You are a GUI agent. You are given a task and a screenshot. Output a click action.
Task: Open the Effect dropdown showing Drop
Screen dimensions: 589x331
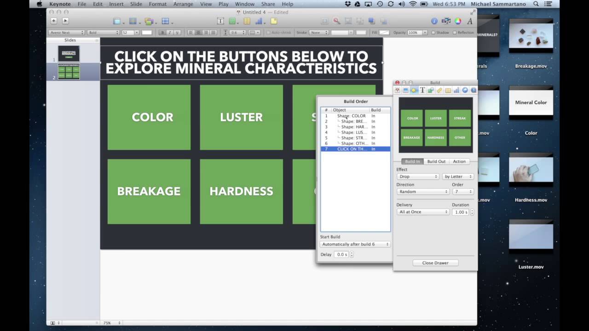pos(417,177)
